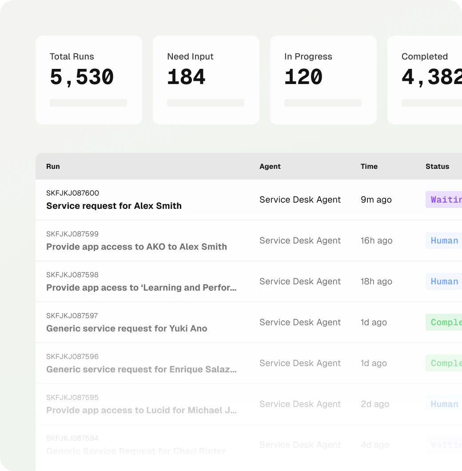
Task: Click Service Desk Agent in the SKFJKJ087599 row
Action: coord(300,240)
